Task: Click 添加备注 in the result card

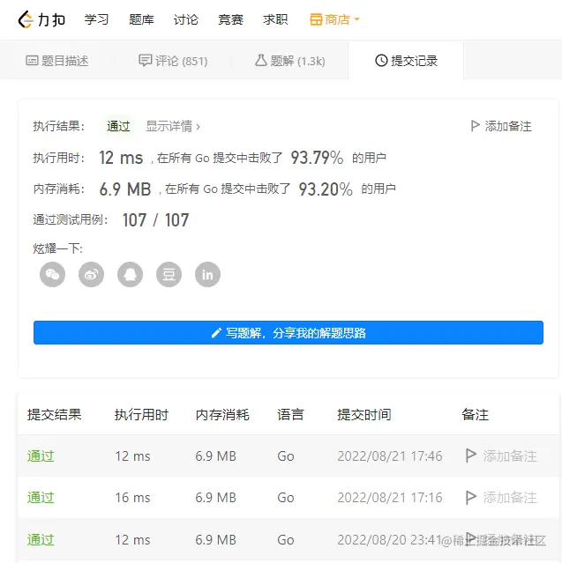Action: tap(501, 126)
